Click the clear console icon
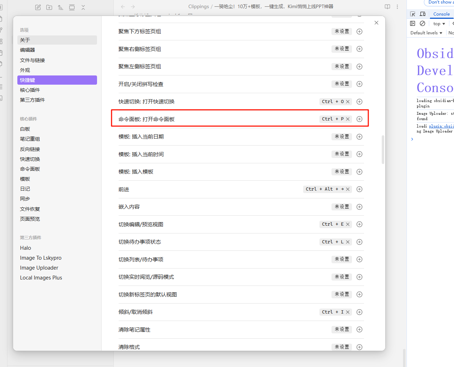The width and height of the screenshot is (454, 367). (422, 23)
